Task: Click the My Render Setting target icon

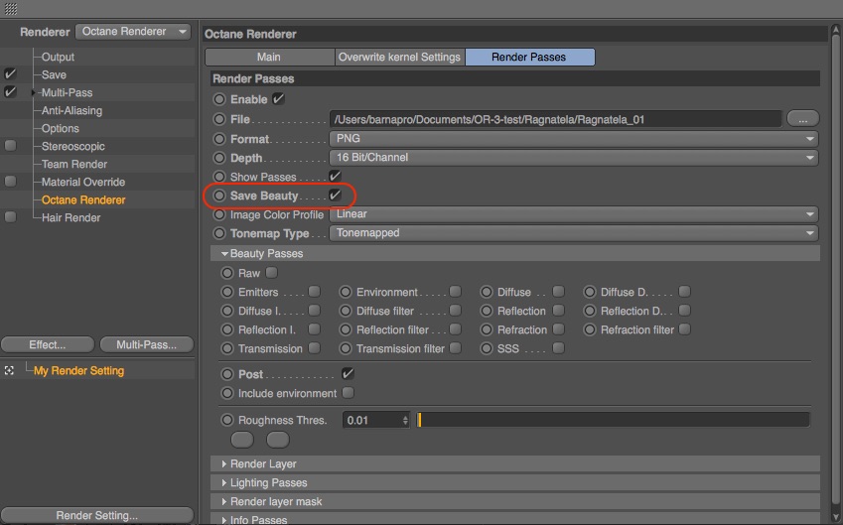Action: click(9, 370)
